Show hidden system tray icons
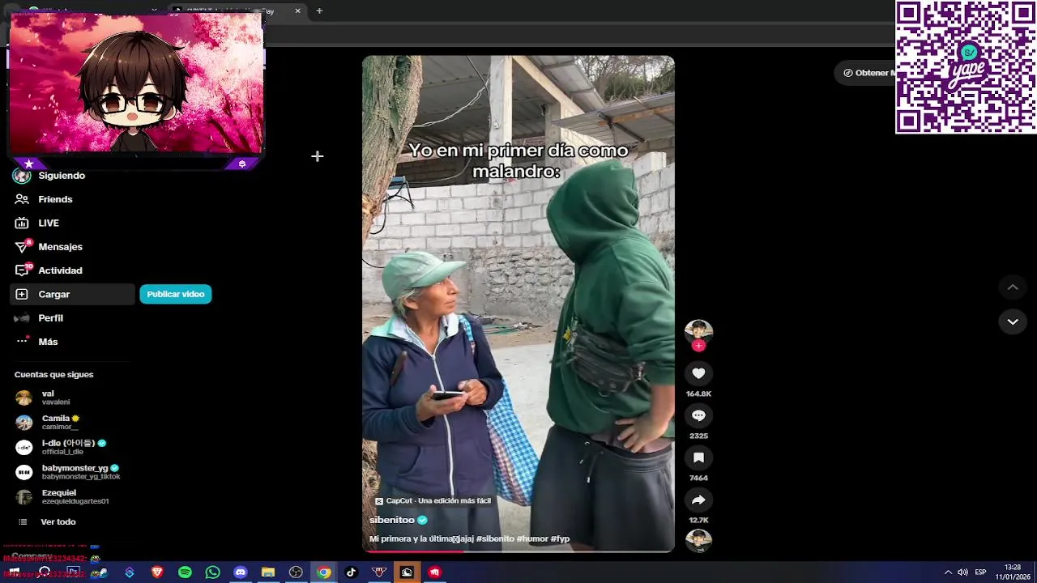1037x583 pixels. [x=948, y=572]
